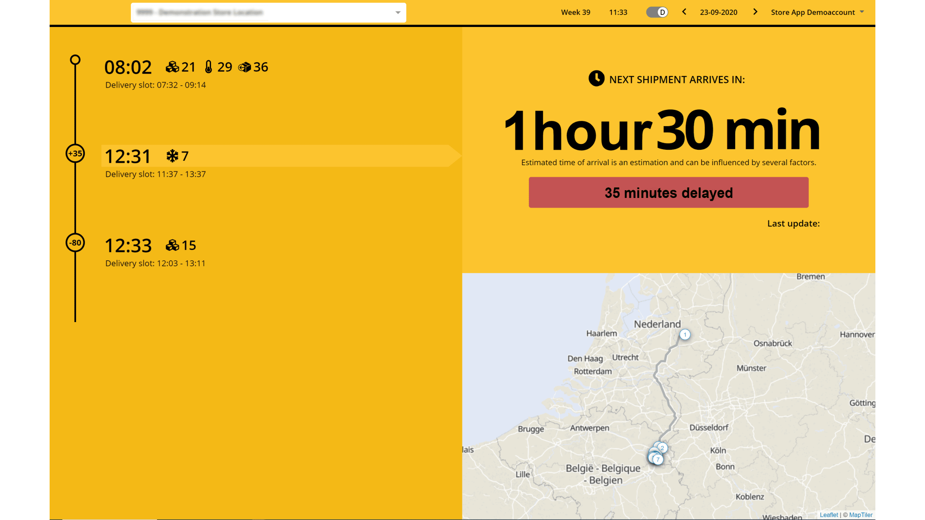This screenshot has width=925, height=520.
Task: Click the clock icon near Next Shipment
Action: (x=596, y=78)
